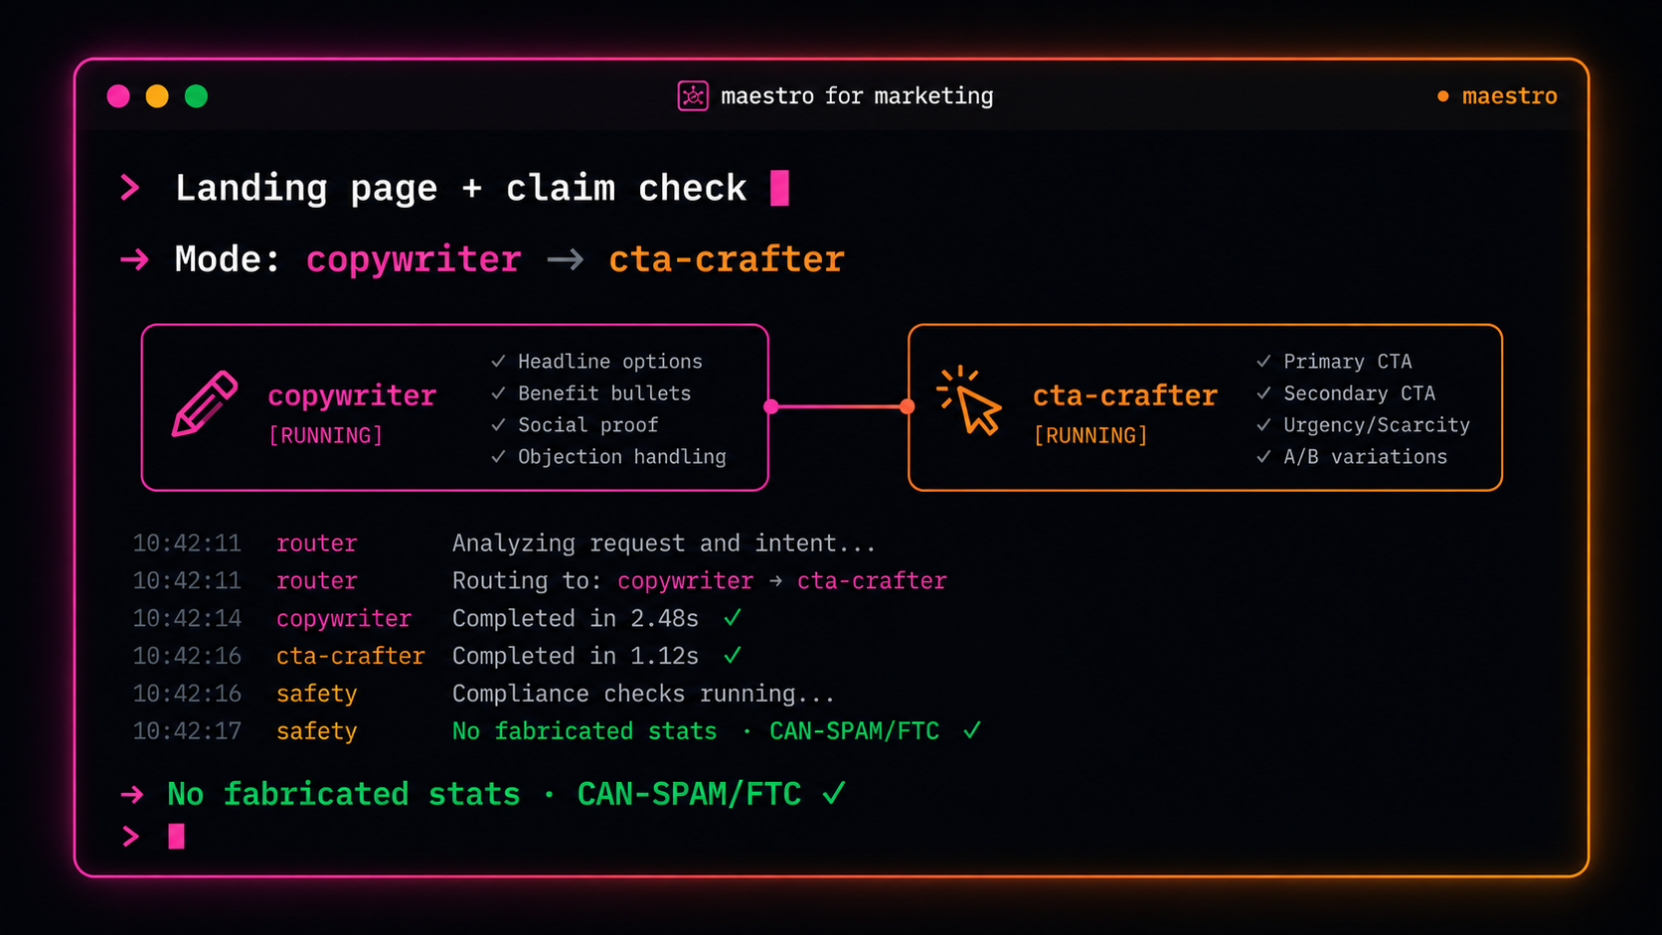Click the 10:42:17 timestamp
Screen dimensions: 1662x935
187,731
